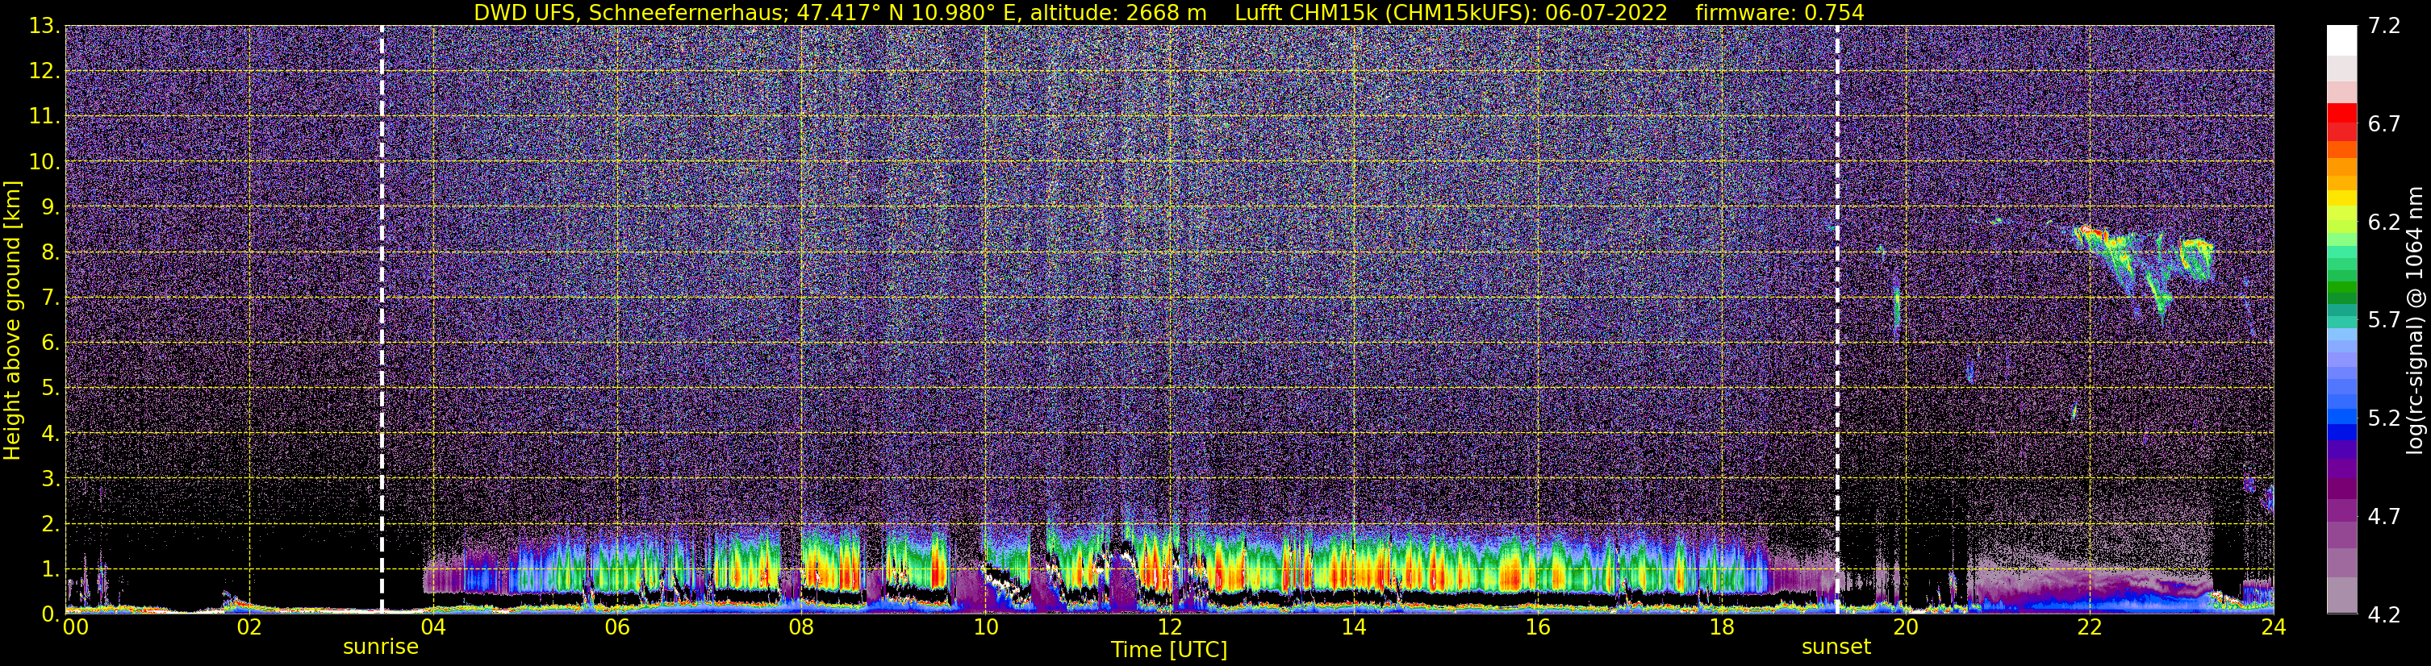2431x666 pixels.
Task: Click the green streak echo just before 20 UTC
Action: [1896, 307]
